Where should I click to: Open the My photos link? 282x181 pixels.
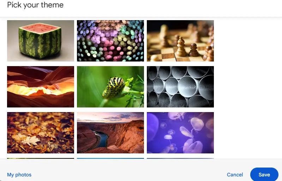(19, 175)
